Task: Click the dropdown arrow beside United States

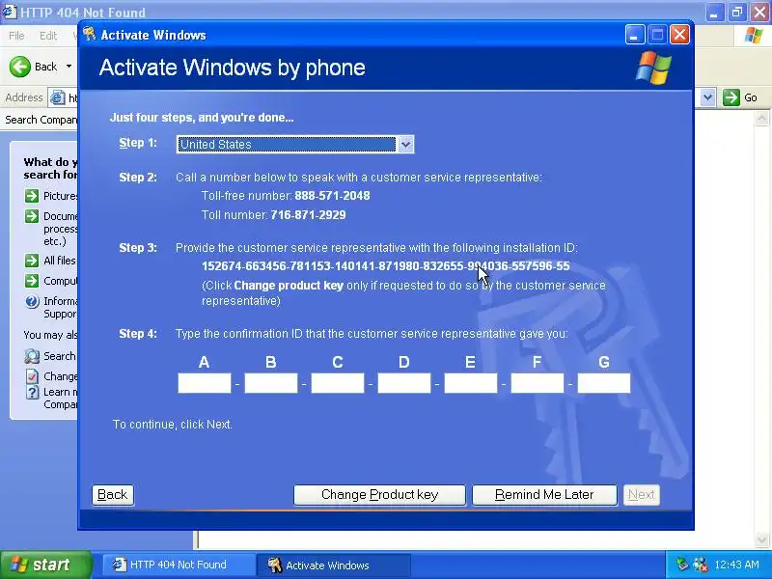Action: 405,145
